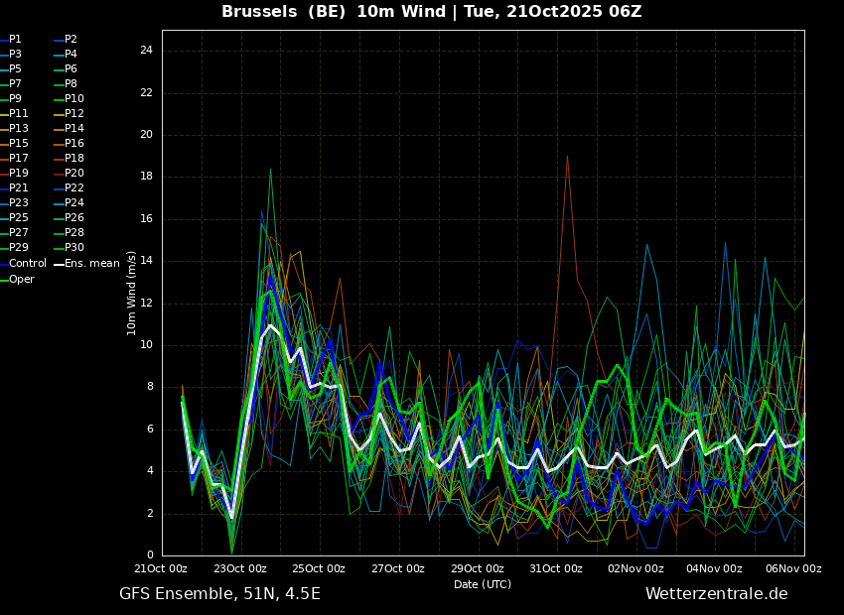Click the P22 legend entry
This screenshot has width=844, height=615.
(x=74, y=188)
